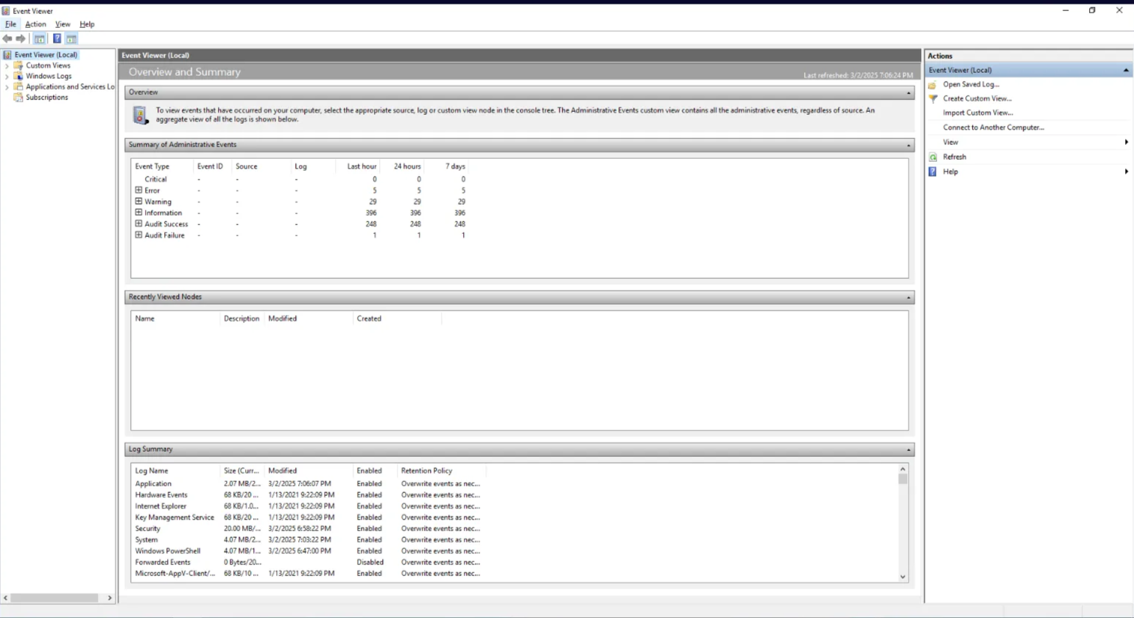This screenshot has width=1134, height=618.
Task: Select the Microsoft-AppV-Client log row
Action: click(308, 573)
